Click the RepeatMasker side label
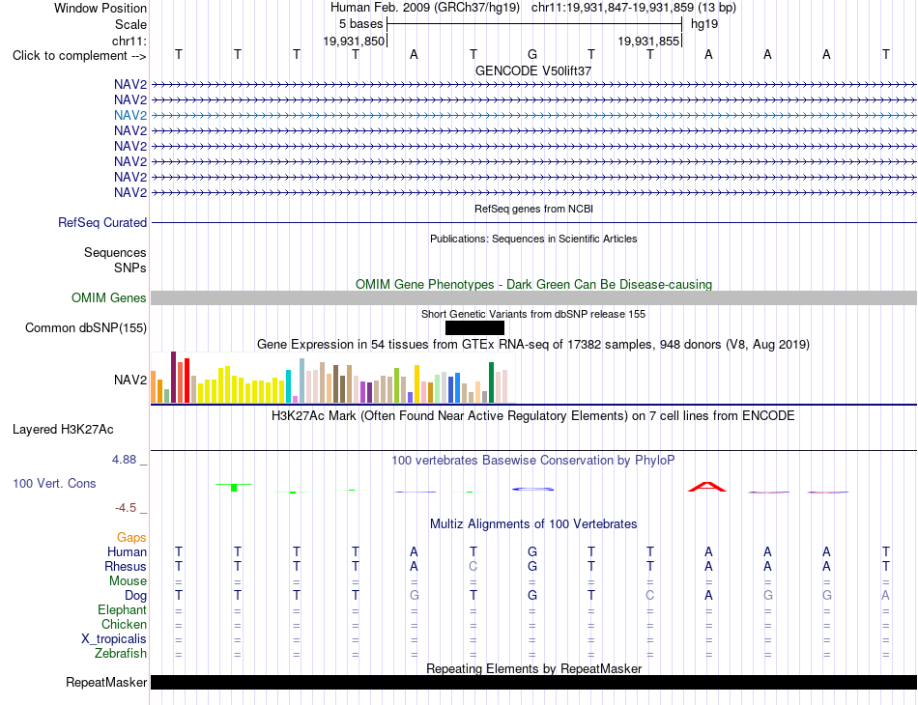Image resolution: width=918 pixels, height=705 pixels. (x=106, y=682)
